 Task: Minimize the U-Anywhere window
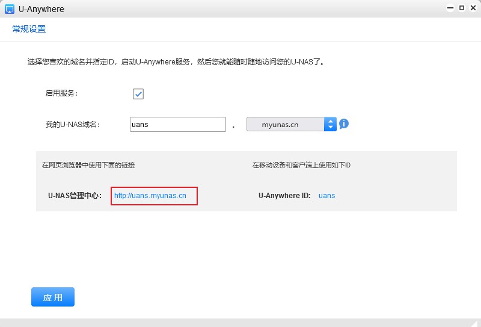(x=450, y=8)
